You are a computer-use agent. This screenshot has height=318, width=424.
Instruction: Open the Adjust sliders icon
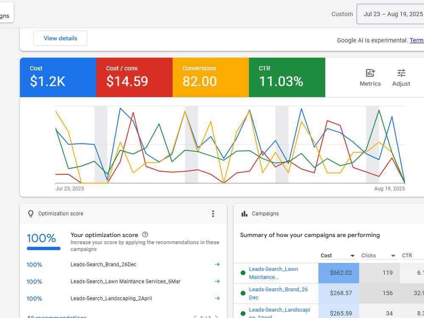(x=401, y=73)
